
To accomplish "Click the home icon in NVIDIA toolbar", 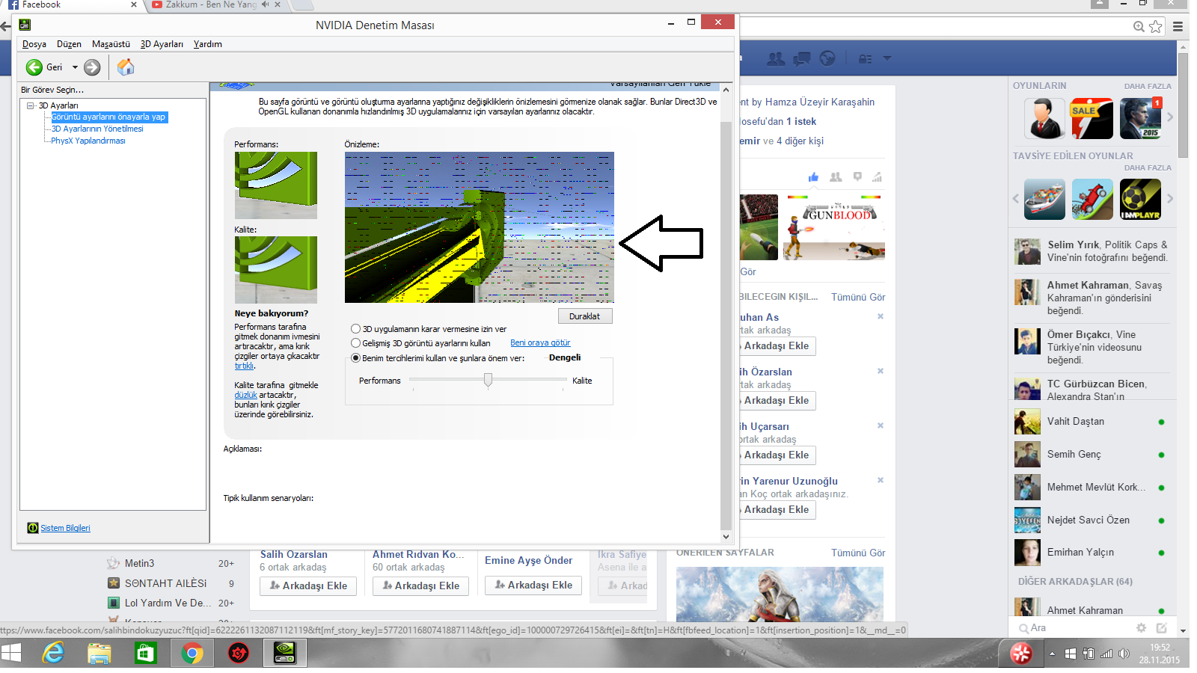I will [126, 67].
